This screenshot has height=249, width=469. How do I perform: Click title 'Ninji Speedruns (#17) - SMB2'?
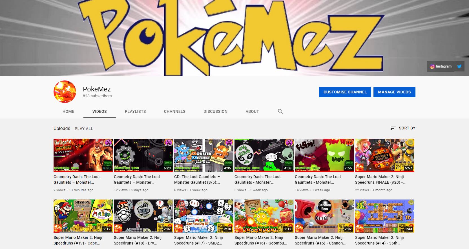[199, 240]
